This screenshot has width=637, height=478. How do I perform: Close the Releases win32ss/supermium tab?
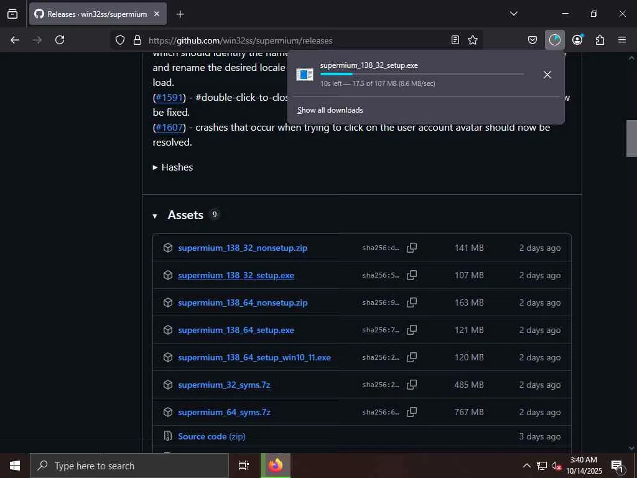click(x=157, y=14)
